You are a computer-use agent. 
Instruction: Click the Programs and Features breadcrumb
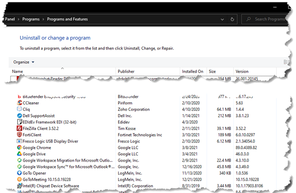(67, 19)
